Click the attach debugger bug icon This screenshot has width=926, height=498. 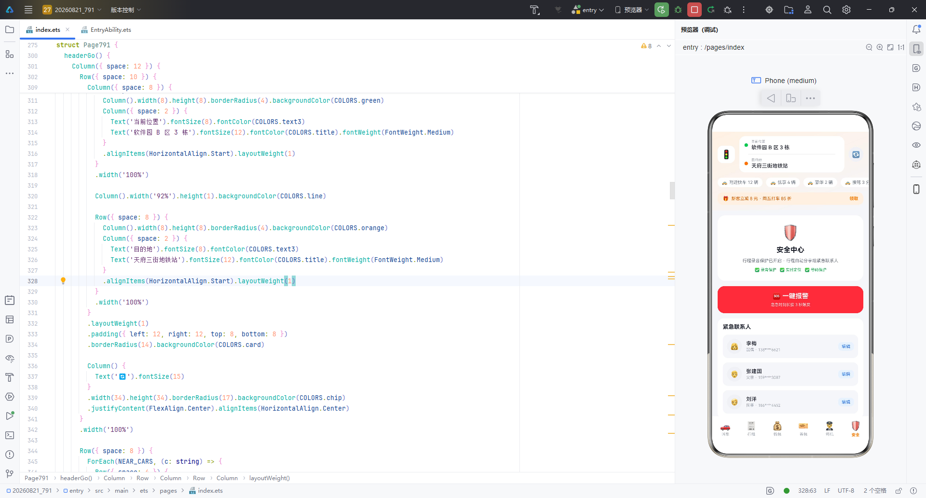pos(728,10)
